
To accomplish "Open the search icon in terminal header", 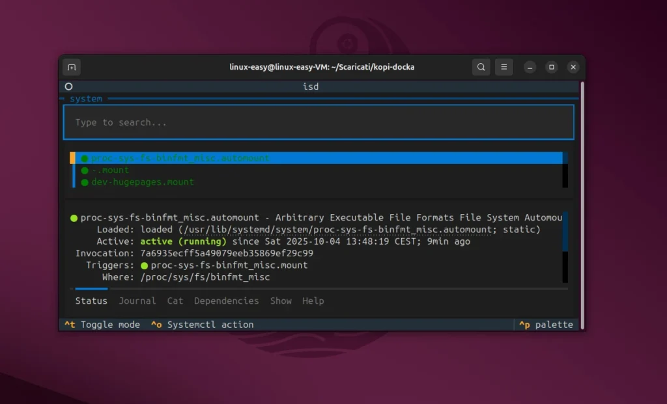I will pyautogui.click(x=481, y=67).
